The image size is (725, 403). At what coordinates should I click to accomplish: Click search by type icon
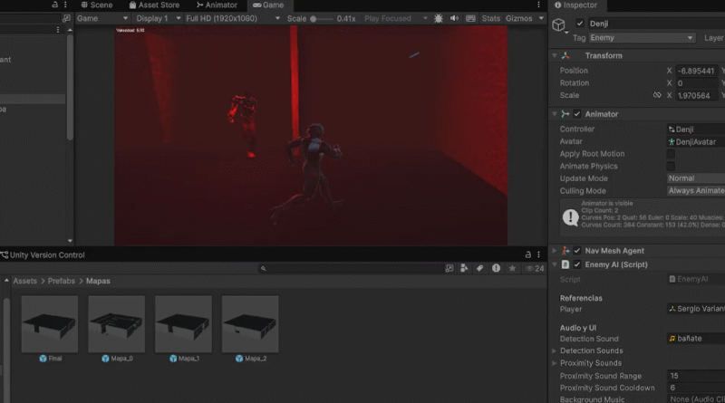pos(464,268)
